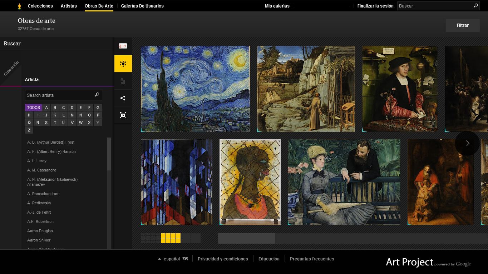Open the Educación link
The height and width of the screenshot is (274, 488).
point(269,259)
